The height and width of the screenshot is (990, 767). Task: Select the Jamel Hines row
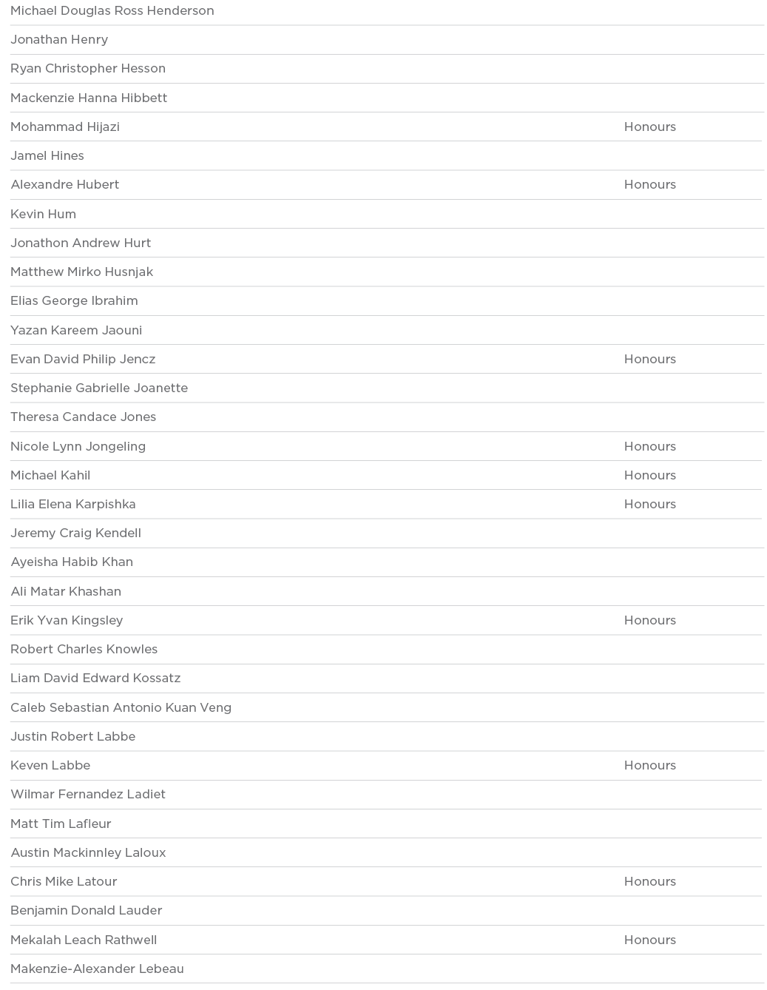(47, 156)
